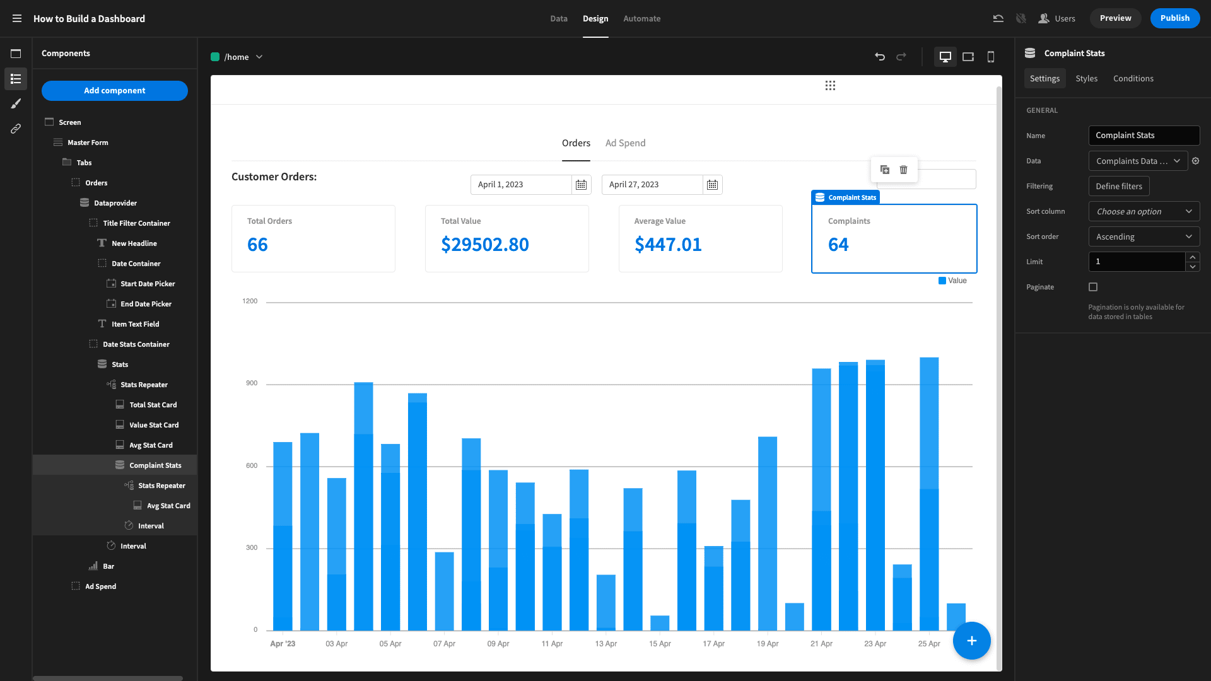Switch to tablet device preview
The image size is (1211, 681).
click(x=968, y=57)
